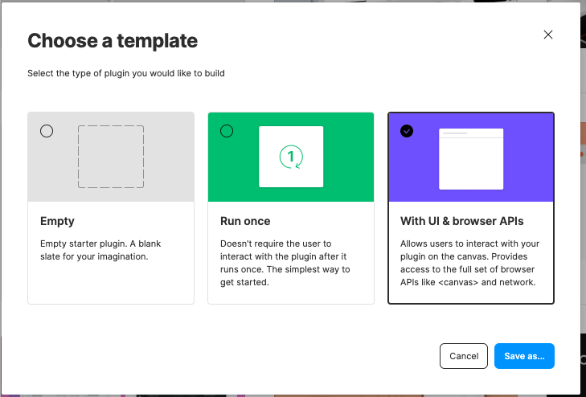
Task: Click the Run once description text
Action: click(285, 263)
